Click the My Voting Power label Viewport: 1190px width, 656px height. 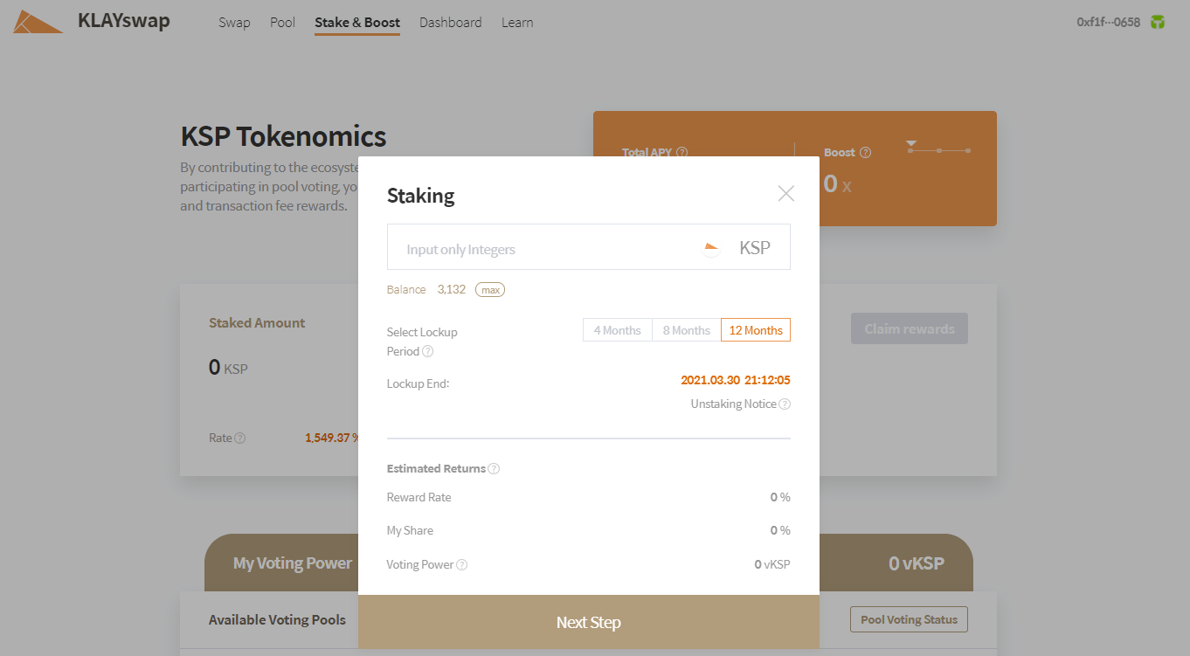293,563
